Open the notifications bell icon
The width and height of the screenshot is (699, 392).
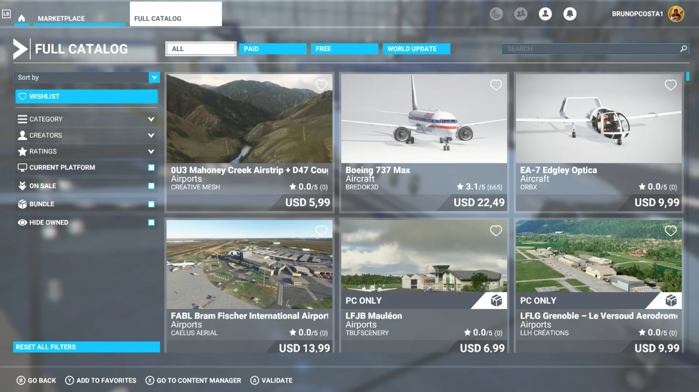coord(570,14)
